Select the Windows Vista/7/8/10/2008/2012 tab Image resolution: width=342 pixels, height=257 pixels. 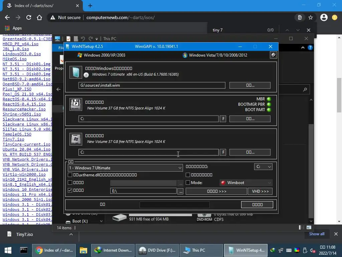tap(215, 55)
